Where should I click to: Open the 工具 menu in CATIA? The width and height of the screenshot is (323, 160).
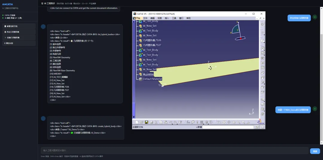point(174,18)
